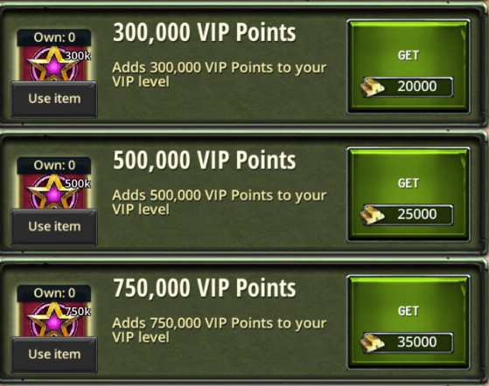Get 500,000 VIP Points for 25000 gold

coord(409,195)
